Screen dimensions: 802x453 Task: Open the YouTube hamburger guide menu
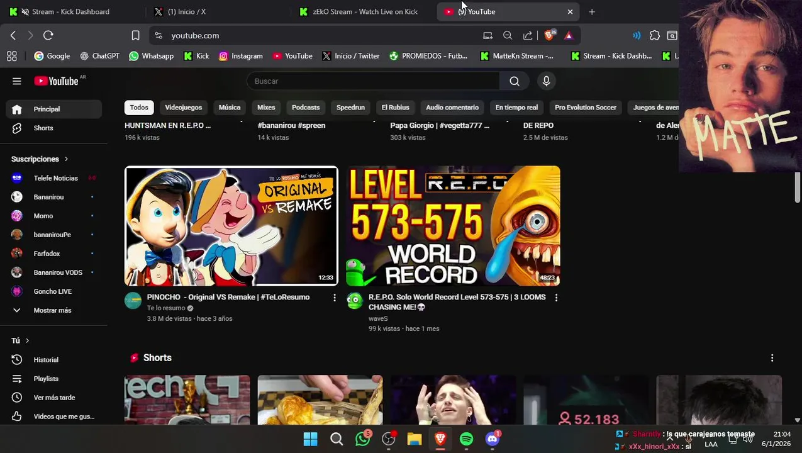tap(17, 81)
